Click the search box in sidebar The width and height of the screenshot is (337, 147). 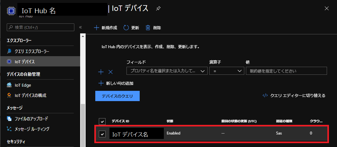(41, 27)
